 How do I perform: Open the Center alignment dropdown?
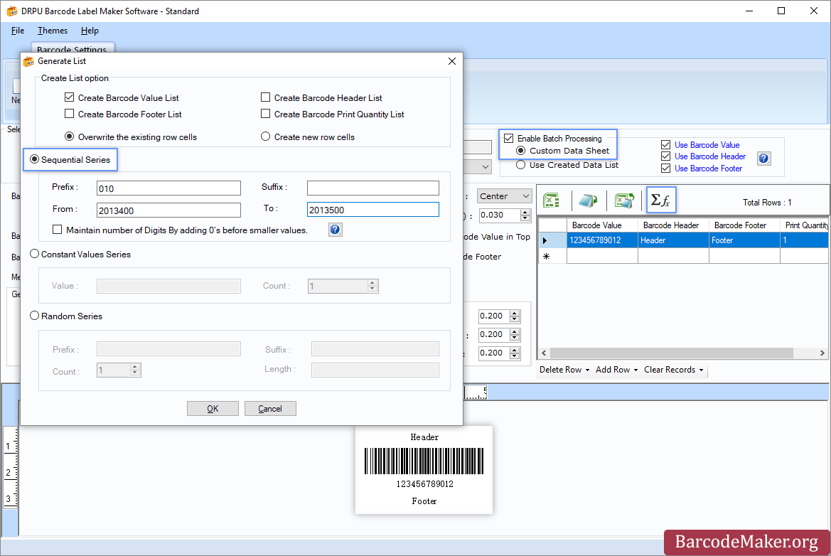(505, 196)
